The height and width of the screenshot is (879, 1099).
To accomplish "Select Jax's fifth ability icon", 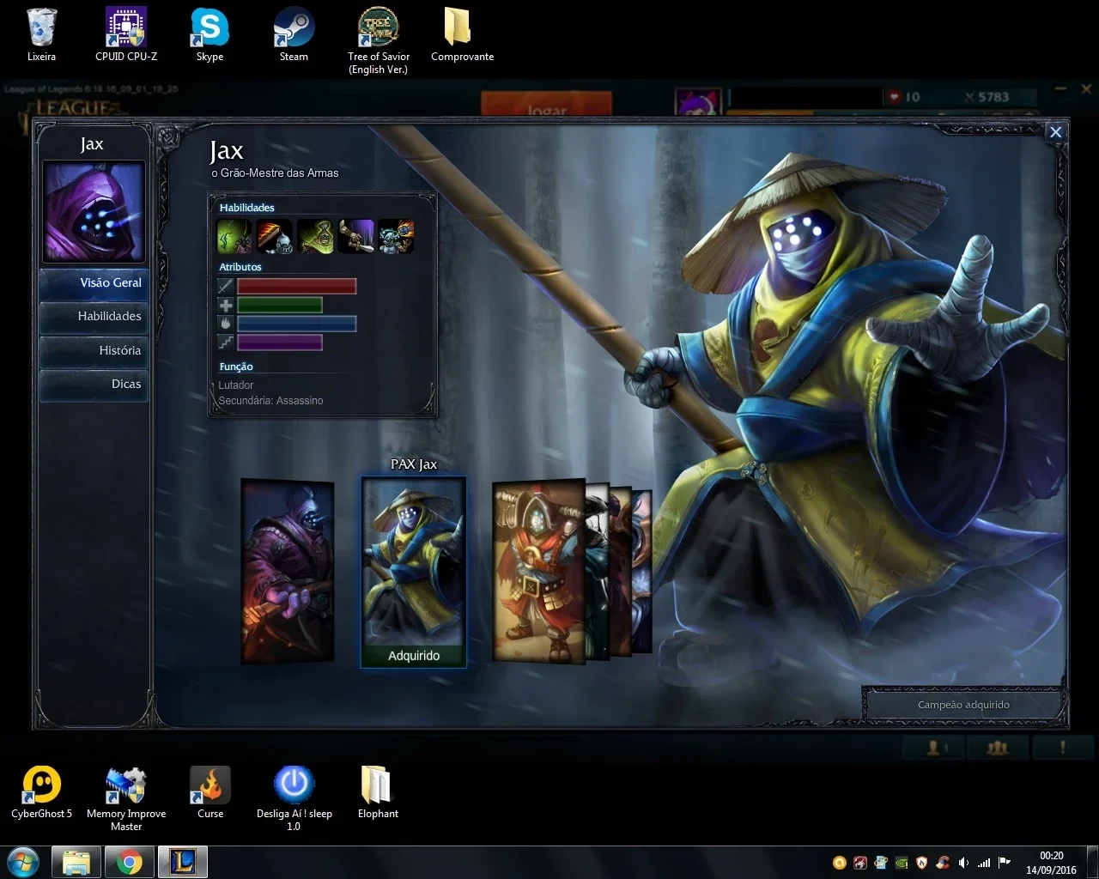I will coord(396,236).
